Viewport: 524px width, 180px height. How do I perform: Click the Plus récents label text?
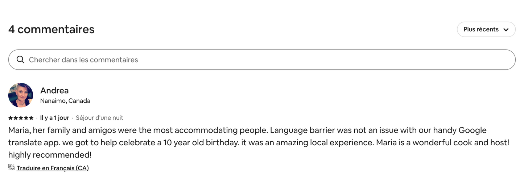point(481,29)
